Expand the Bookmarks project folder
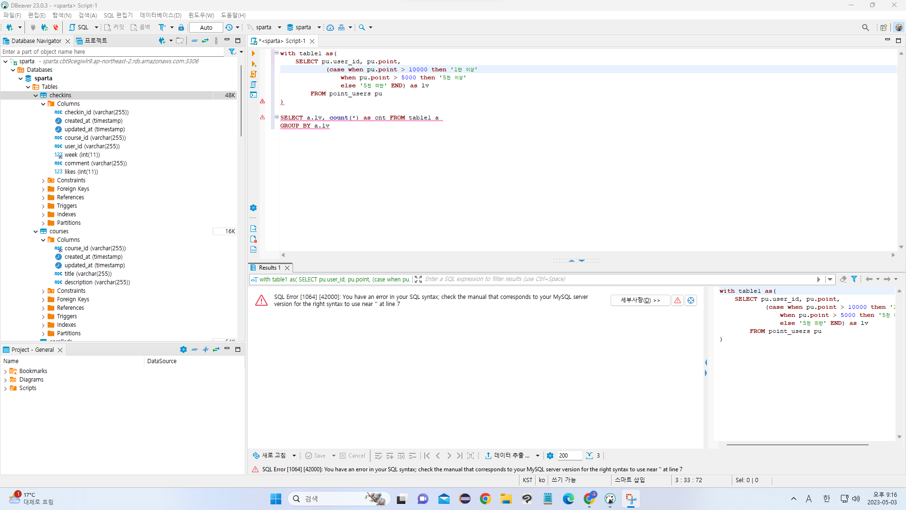The width and height of the screenshot is (906, 510). 6,371
